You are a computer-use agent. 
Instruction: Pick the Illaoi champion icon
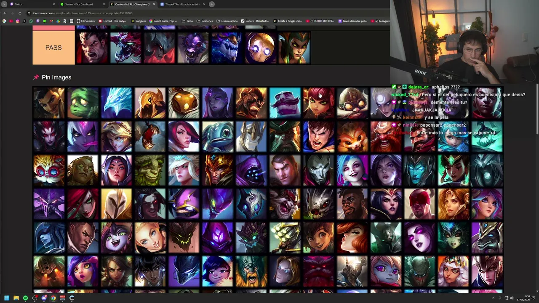[83, 170]
